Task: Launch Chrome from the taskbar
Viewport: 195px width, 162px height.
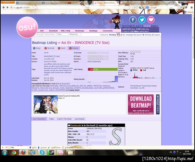Action: 14,153
